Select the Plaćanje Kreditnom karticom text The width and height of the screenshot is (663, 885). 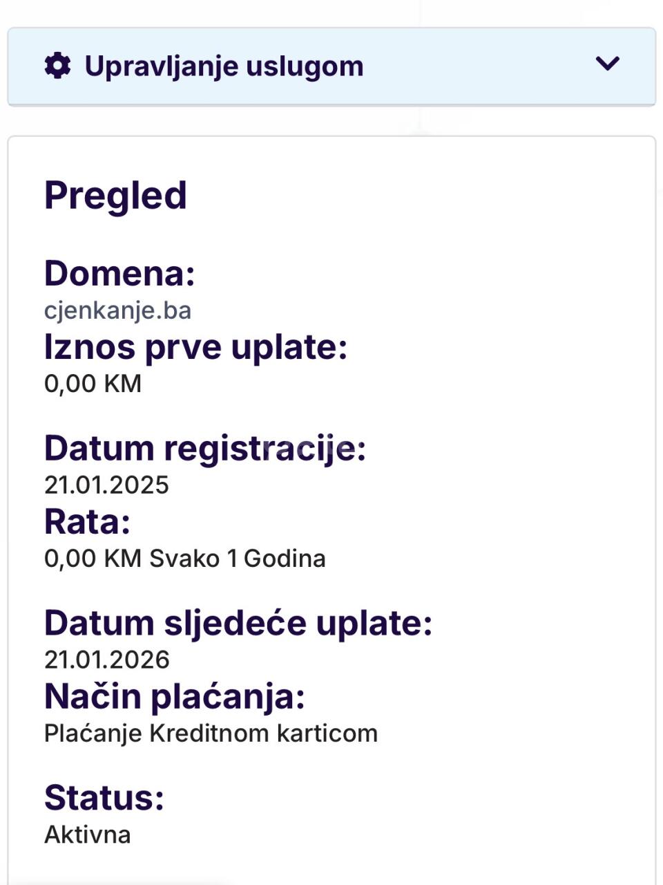click(211, 733)
